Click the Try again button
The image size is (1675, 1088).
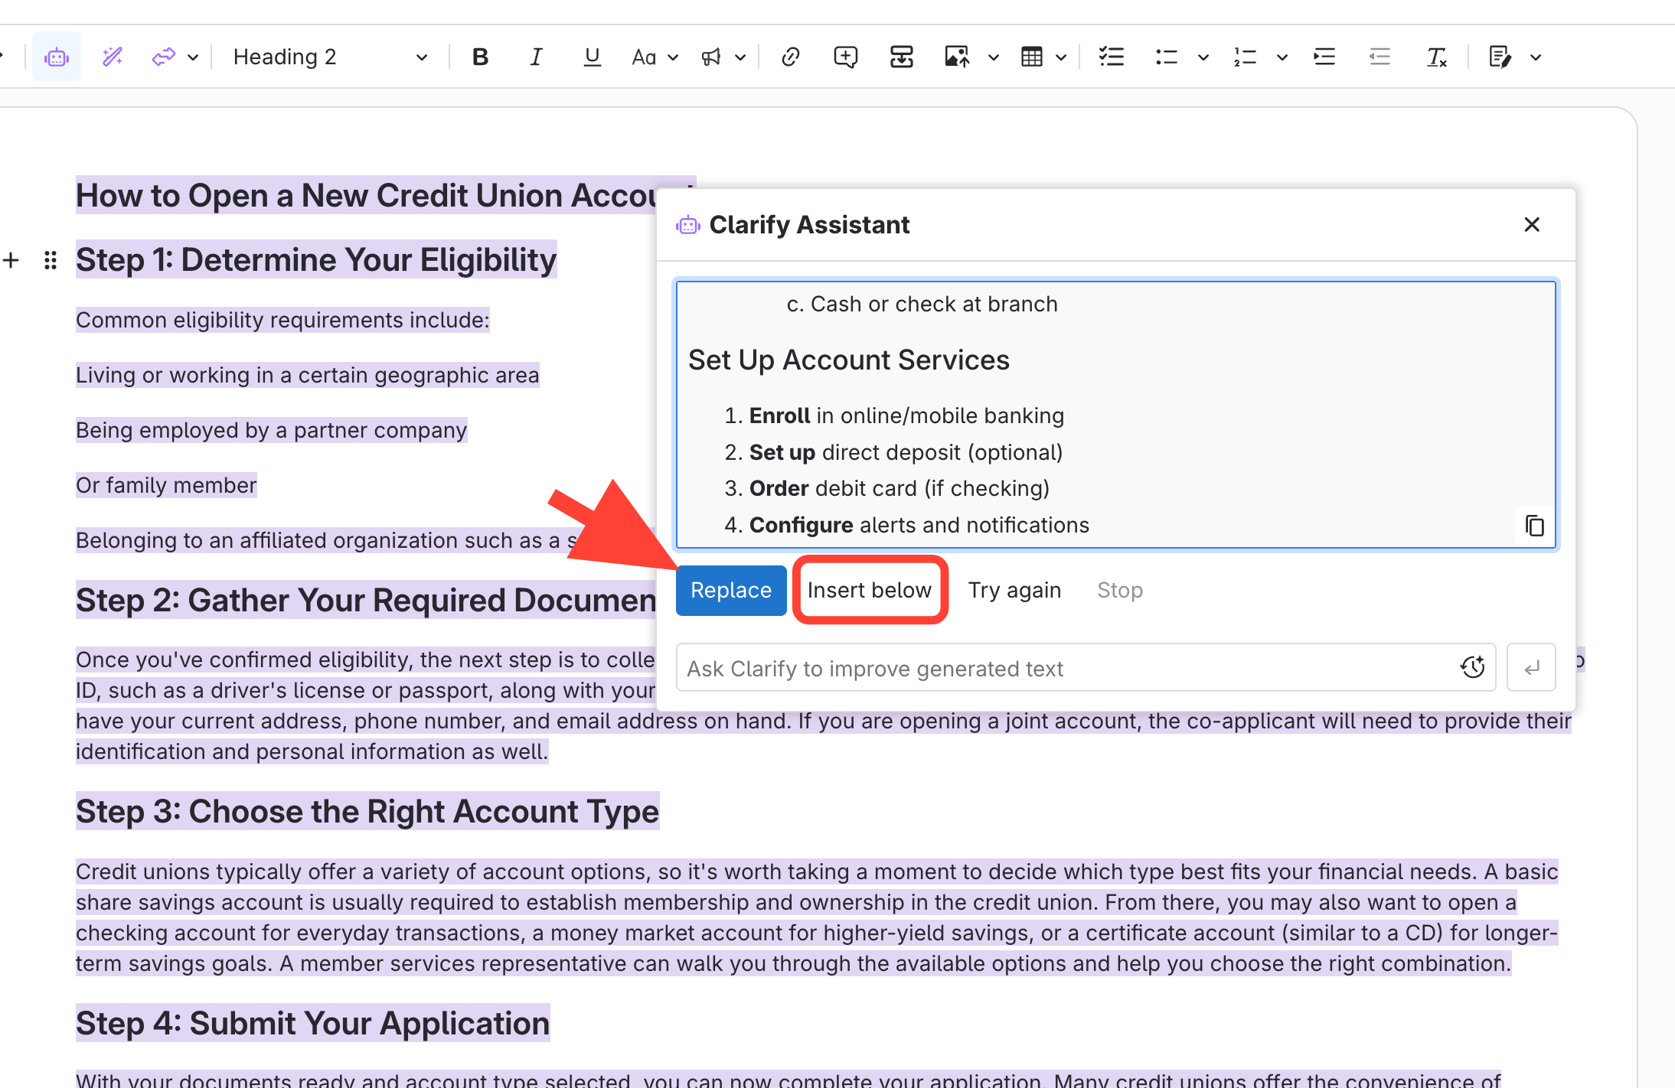pyautogui.click(x=1014, y=590)
